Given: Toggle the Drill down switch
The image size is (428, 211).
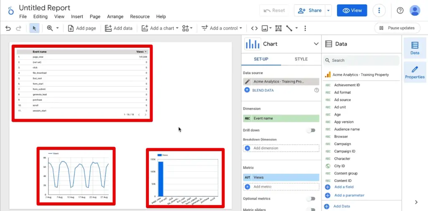Looking at the screenshot, I should pyautogui.click(x=311, y=130).
